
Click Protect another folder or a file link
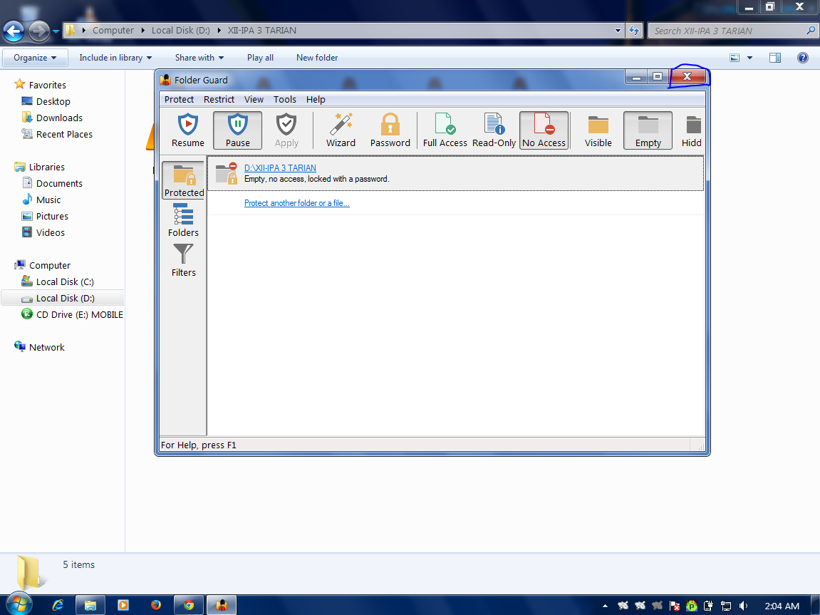pos(296,203)
